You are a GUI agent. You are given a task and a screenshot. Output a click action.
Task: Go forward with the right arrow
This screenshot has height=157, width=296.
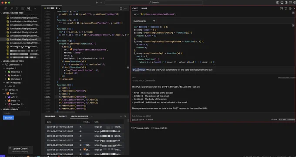click(101, 3)
